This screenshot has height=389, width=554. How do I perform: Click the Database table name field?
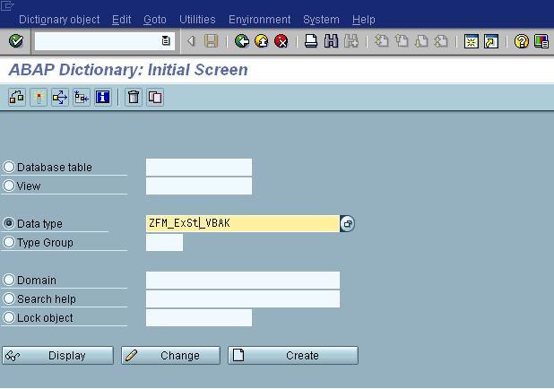199,167
